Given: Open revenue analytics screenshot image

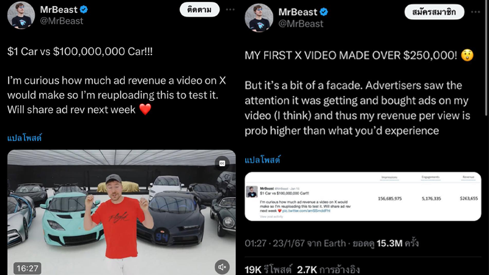Looking at the screenshot, I should coord(362,196).
